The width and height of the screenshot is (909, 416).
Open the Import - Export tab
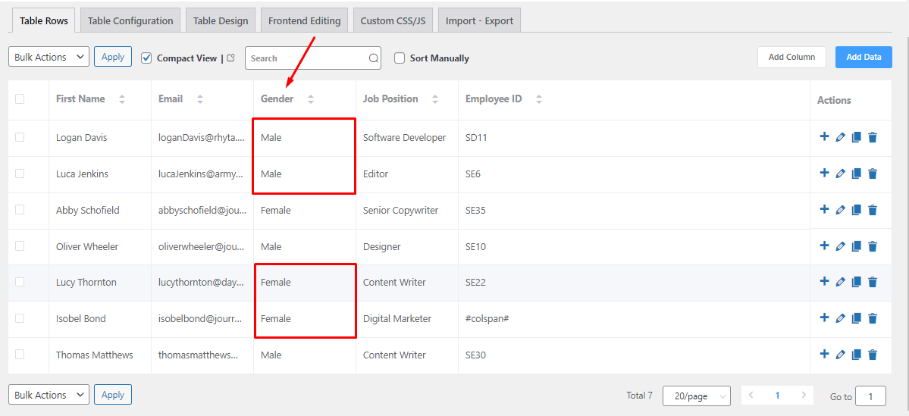pos(479,20)
